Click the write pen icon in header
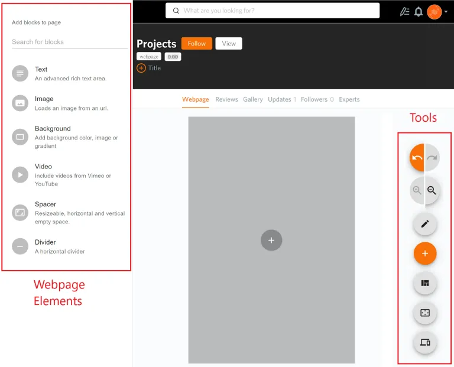The image size is (454, 367). pyautogui.click(x=404, y=12)
